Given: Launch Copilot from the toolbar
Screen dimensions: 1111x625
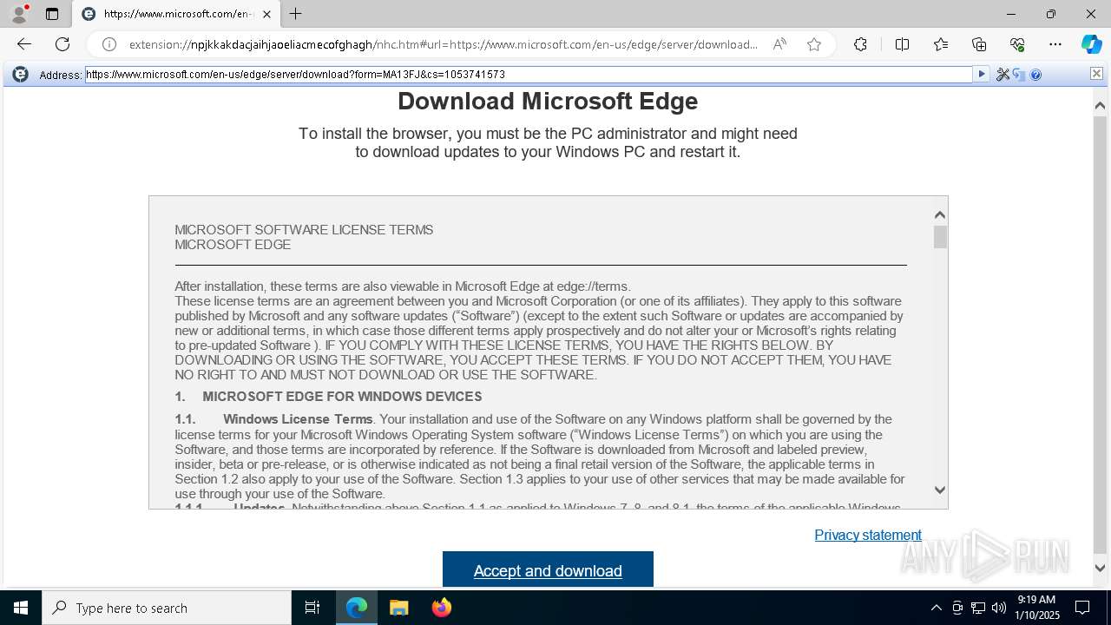Looking at the screenshot, I should click(1091, 44).
